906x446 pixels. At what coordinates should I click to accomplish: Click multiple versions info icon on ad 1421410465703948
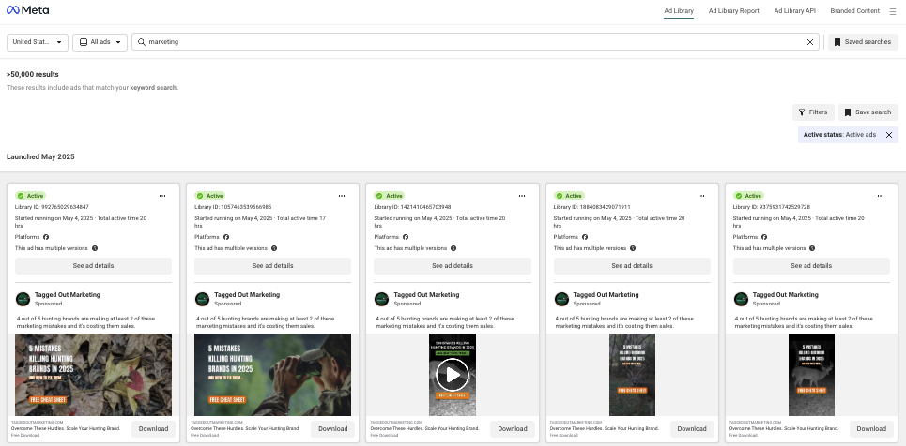click(x=453, y=248)
